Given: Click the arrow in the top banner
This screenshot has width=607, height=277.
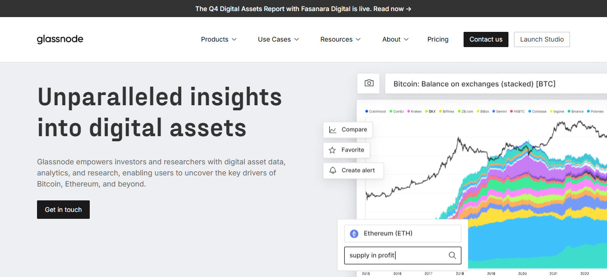Looking at the screenshot, I should [409, 9].
